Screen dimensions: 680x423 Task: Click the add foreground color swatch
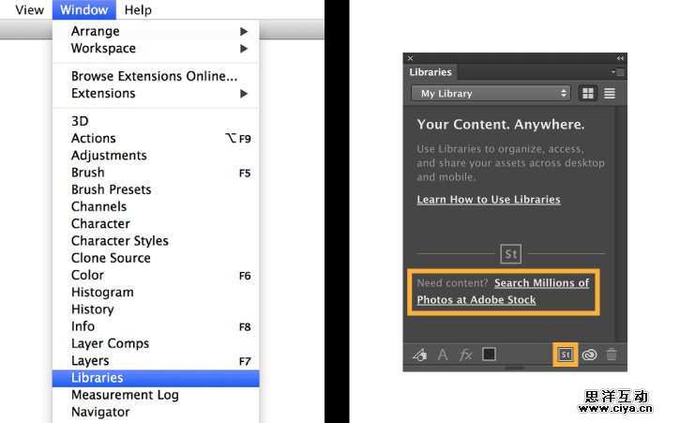pos(489,355)
